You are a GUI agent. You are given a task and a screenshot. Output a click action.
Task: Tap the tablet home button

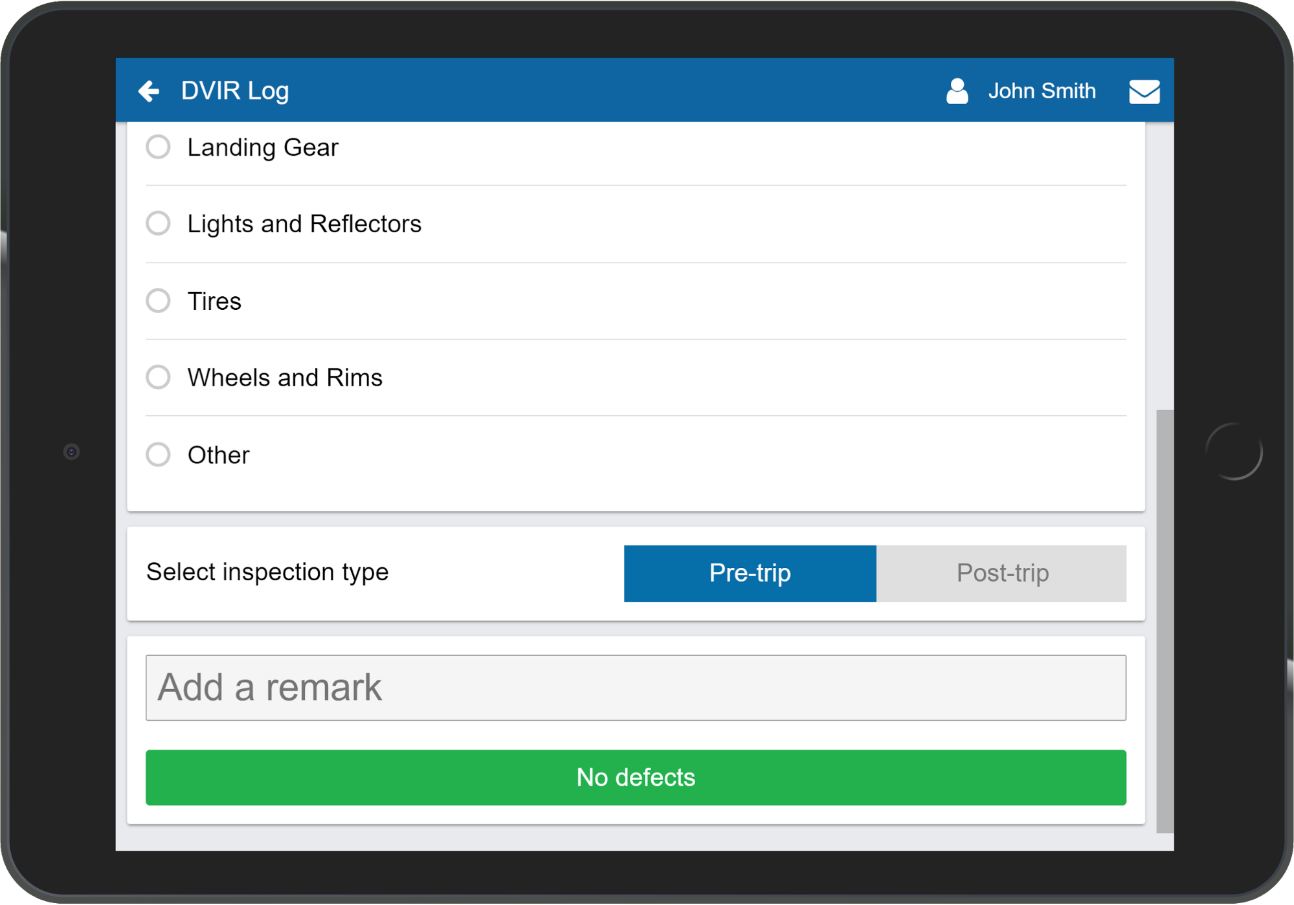tap(1234, 452)
